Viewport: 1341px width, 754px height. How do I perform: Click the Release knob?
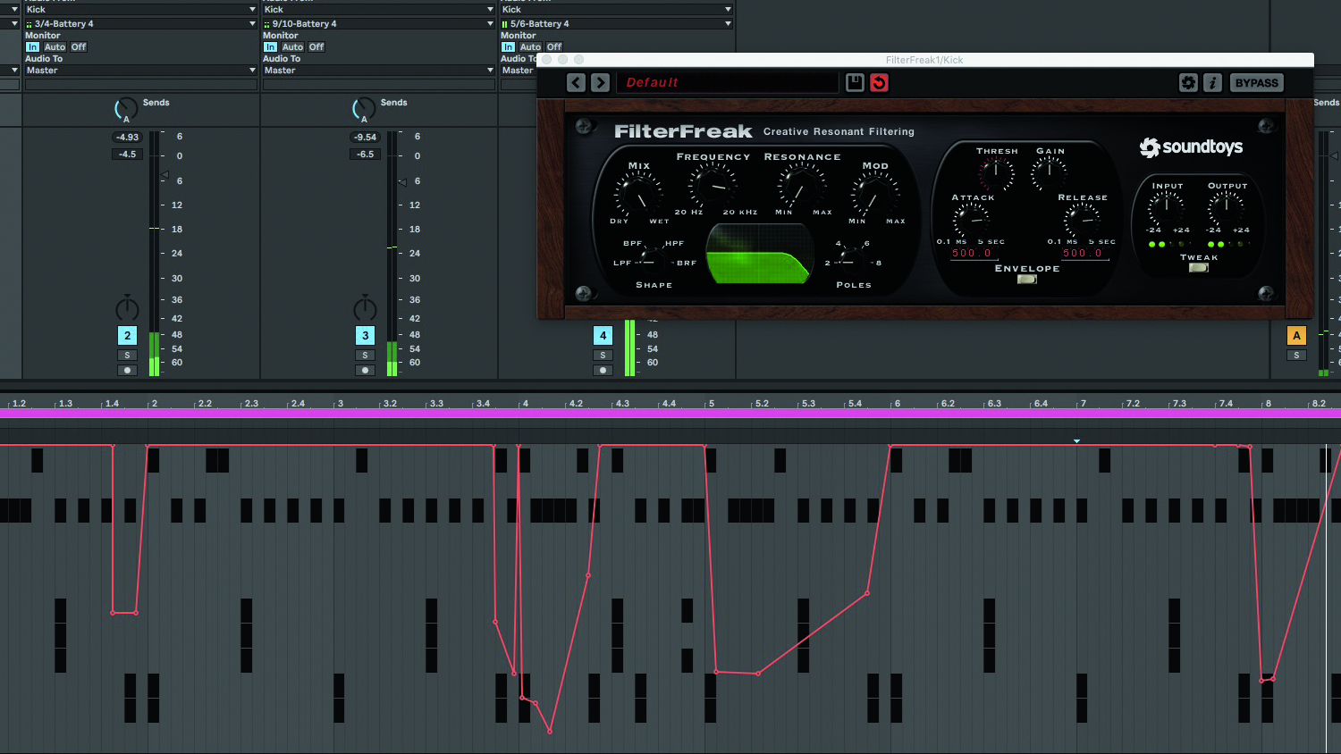point(1082,220)
